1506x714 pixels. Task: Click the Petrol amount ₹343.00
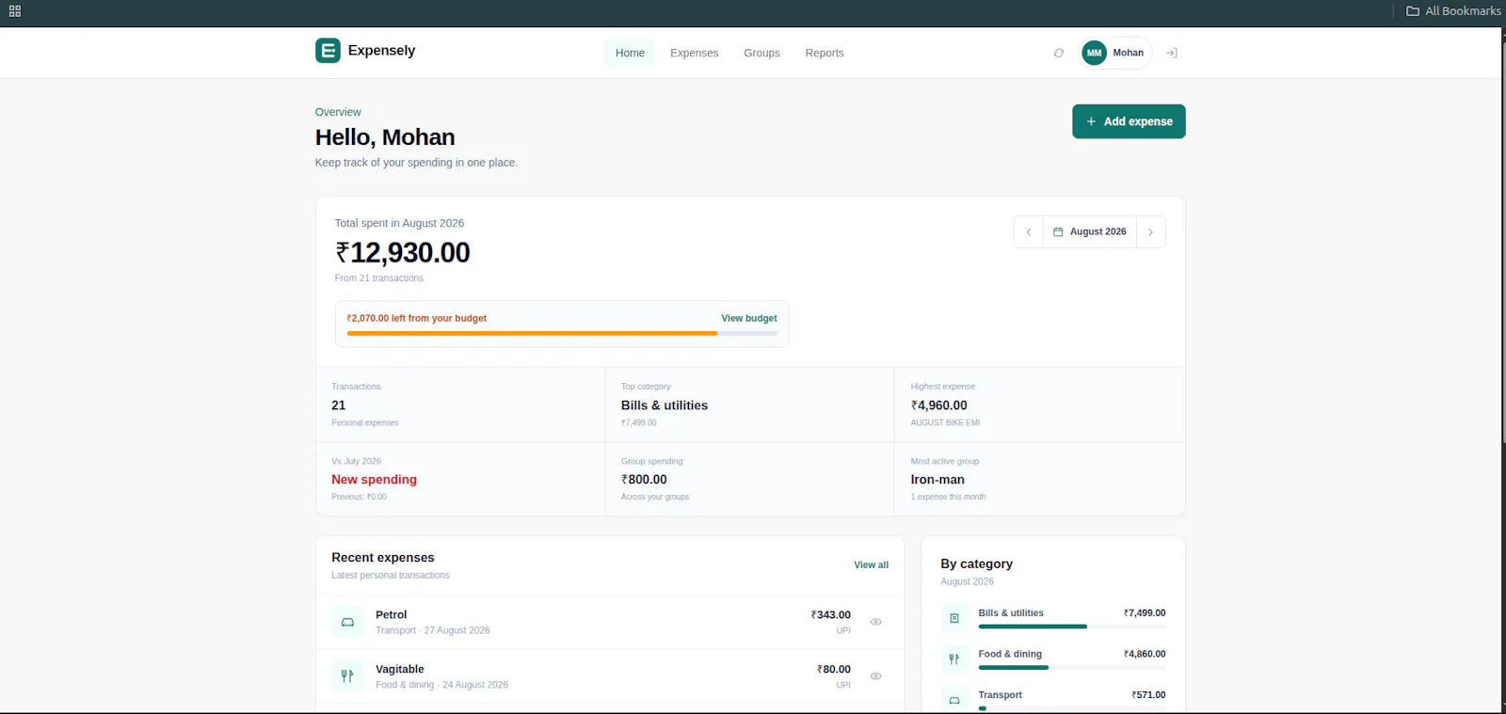831,615
